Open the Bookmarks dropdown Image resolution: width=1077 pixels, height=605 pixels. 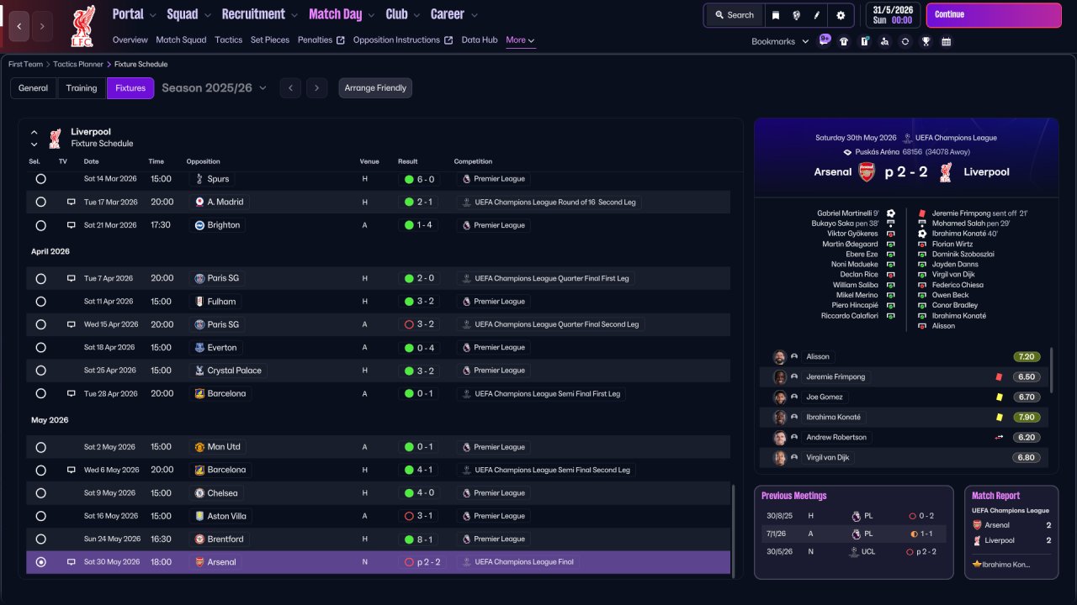coord(780,41)
